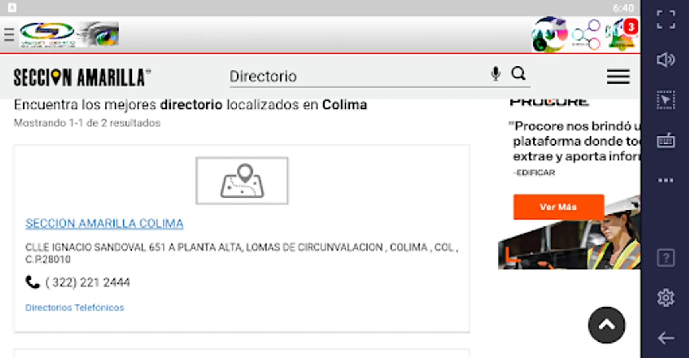Open the colorful circular app icon
This screenshot has width=689, height=358.
pos(549,35)
